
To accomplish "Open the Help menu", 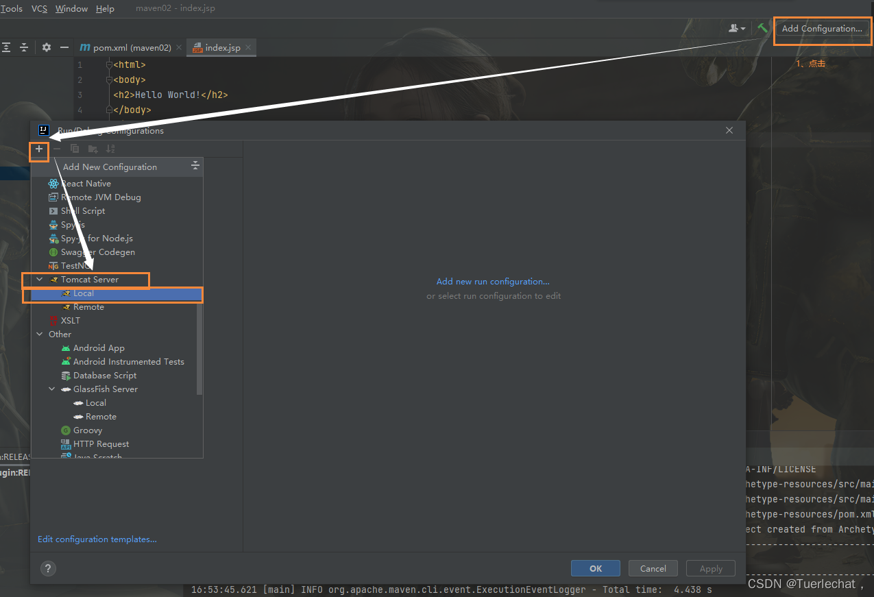I will (x=105, y=9).
